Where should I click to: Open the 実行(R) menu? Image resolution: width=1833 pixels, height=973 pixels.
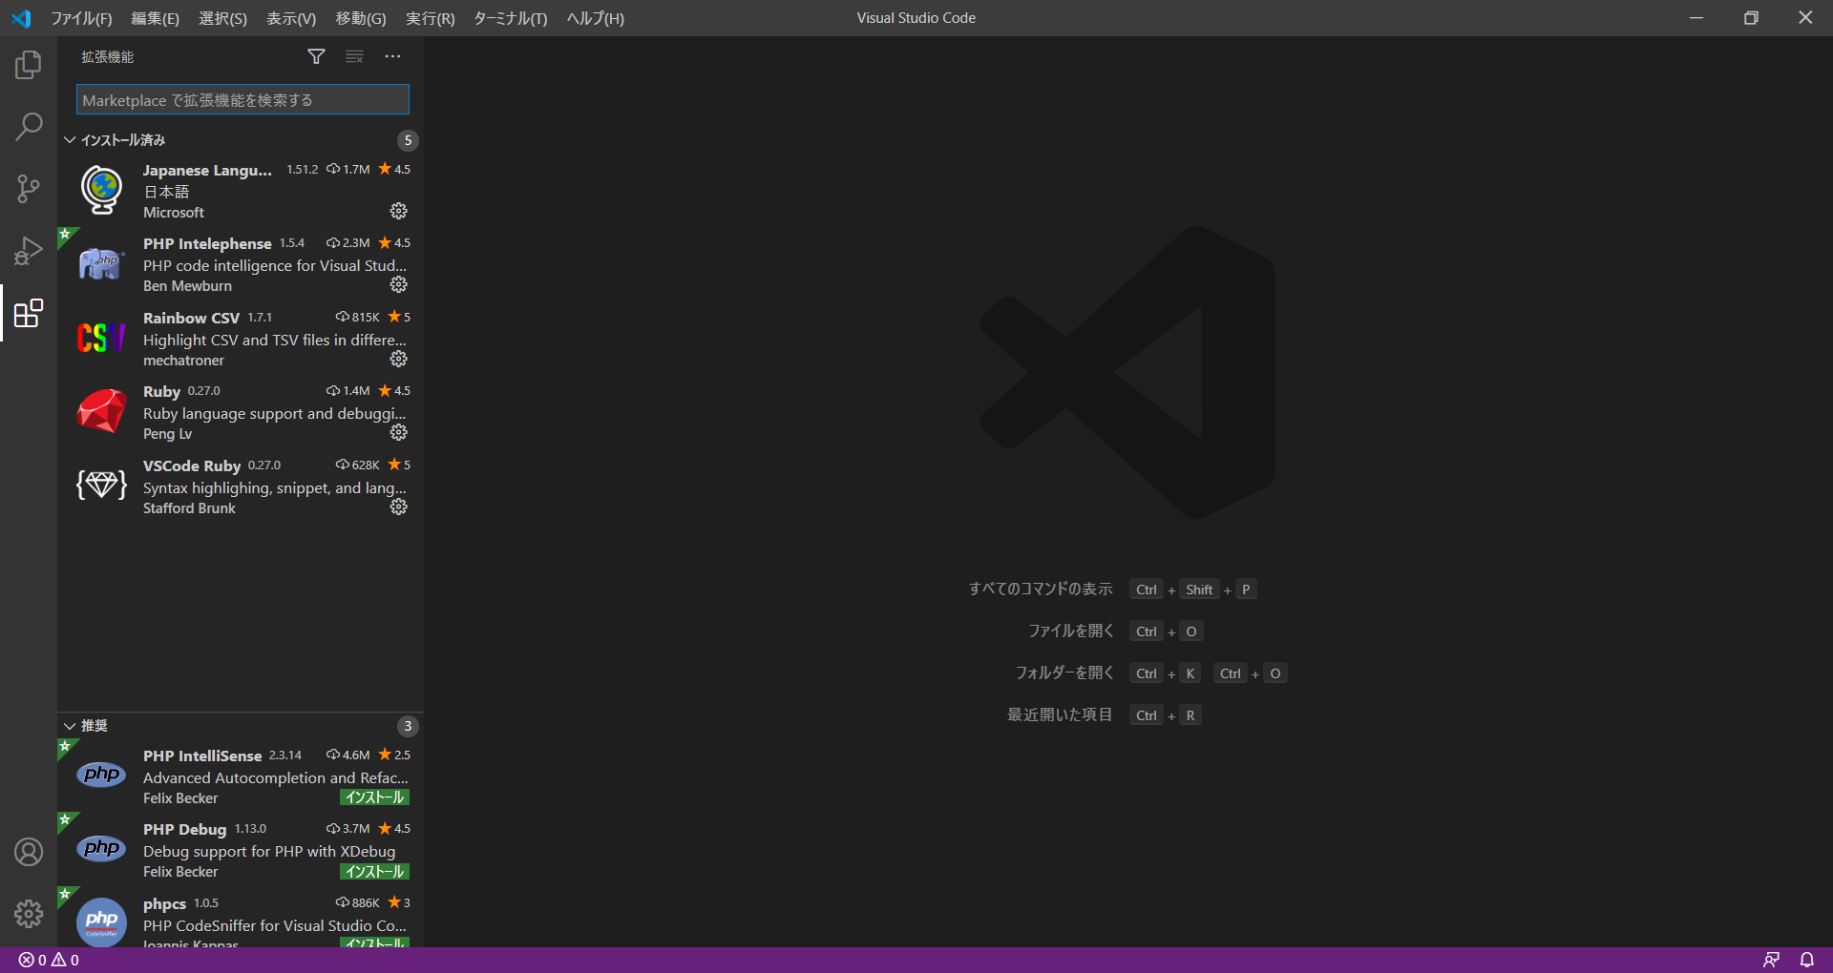(x=431, y=18)
